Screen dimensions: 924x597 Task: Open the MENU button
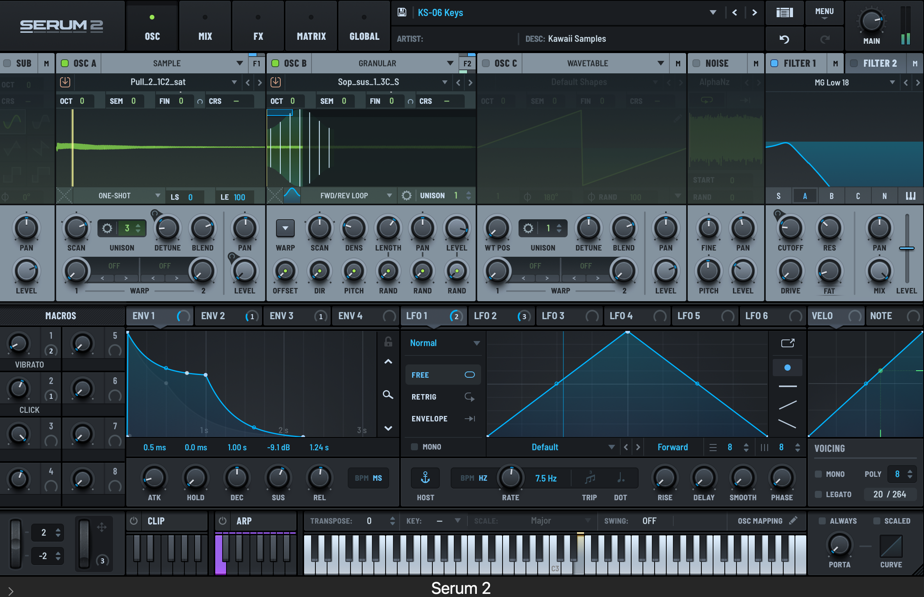coord(824,13)
